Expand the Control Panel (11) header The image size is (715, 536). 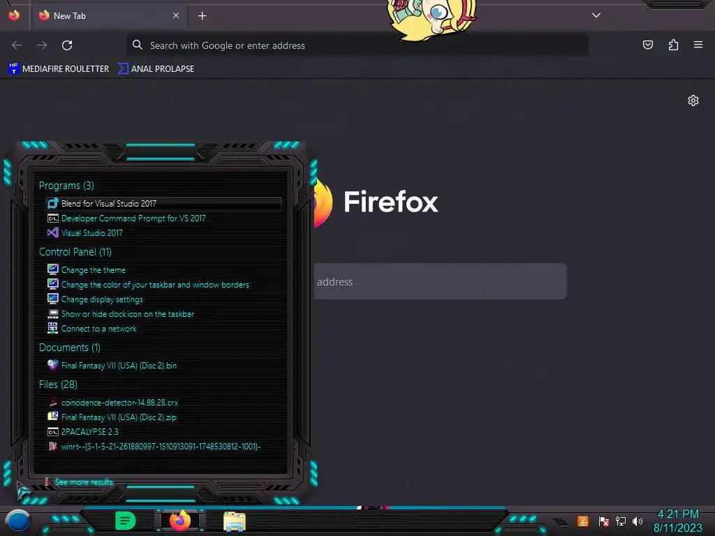tap(75, 251)
